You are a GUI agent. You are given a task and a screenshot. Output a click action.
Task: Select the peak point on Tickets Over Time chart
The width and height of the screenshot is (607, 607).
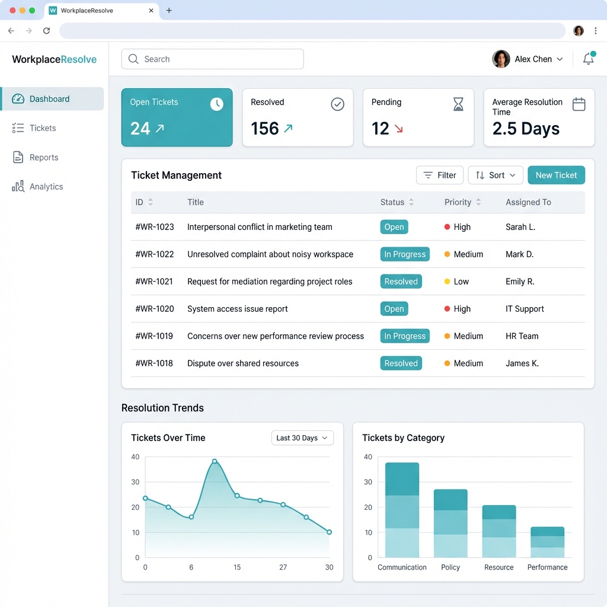215,461
